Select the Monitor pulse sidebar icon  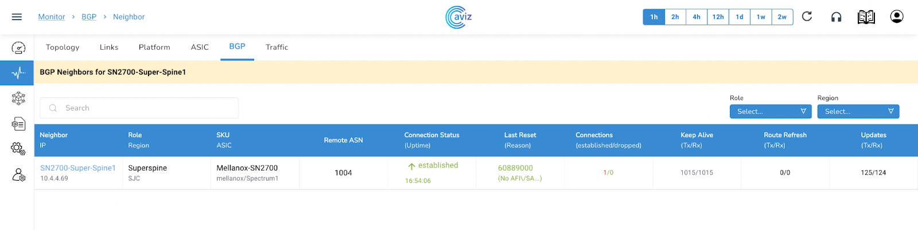coord(18,73)
